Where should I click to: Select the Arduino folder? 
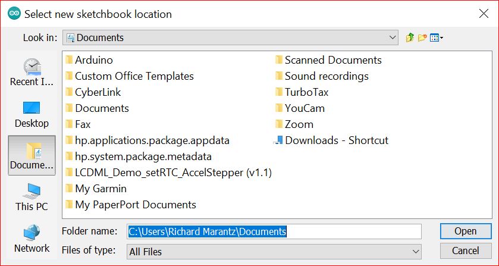pos(89,60)
